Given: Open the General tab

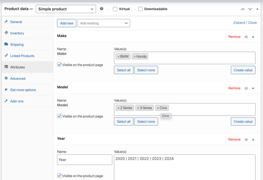Looking at the screenshot, I should click(x=28, y=22).
